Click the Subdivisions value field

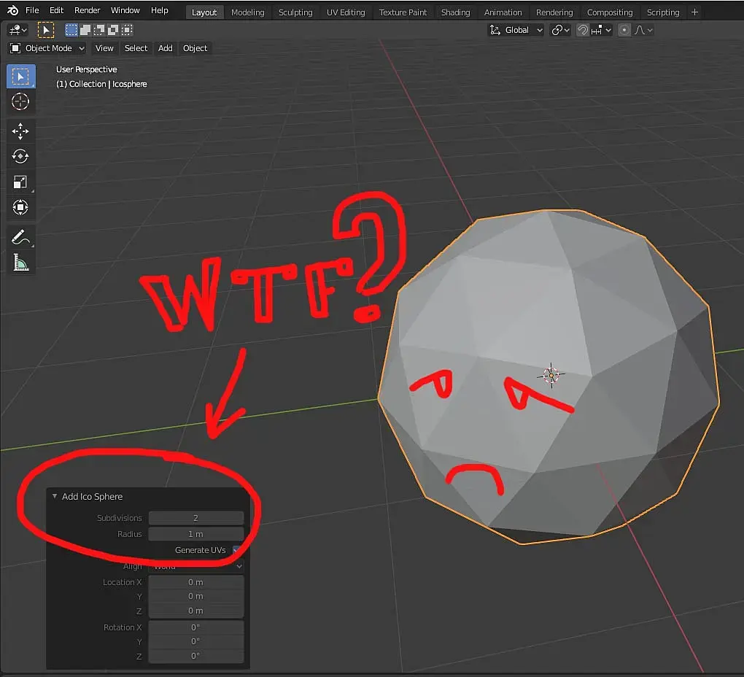click(x=196, y=518)
